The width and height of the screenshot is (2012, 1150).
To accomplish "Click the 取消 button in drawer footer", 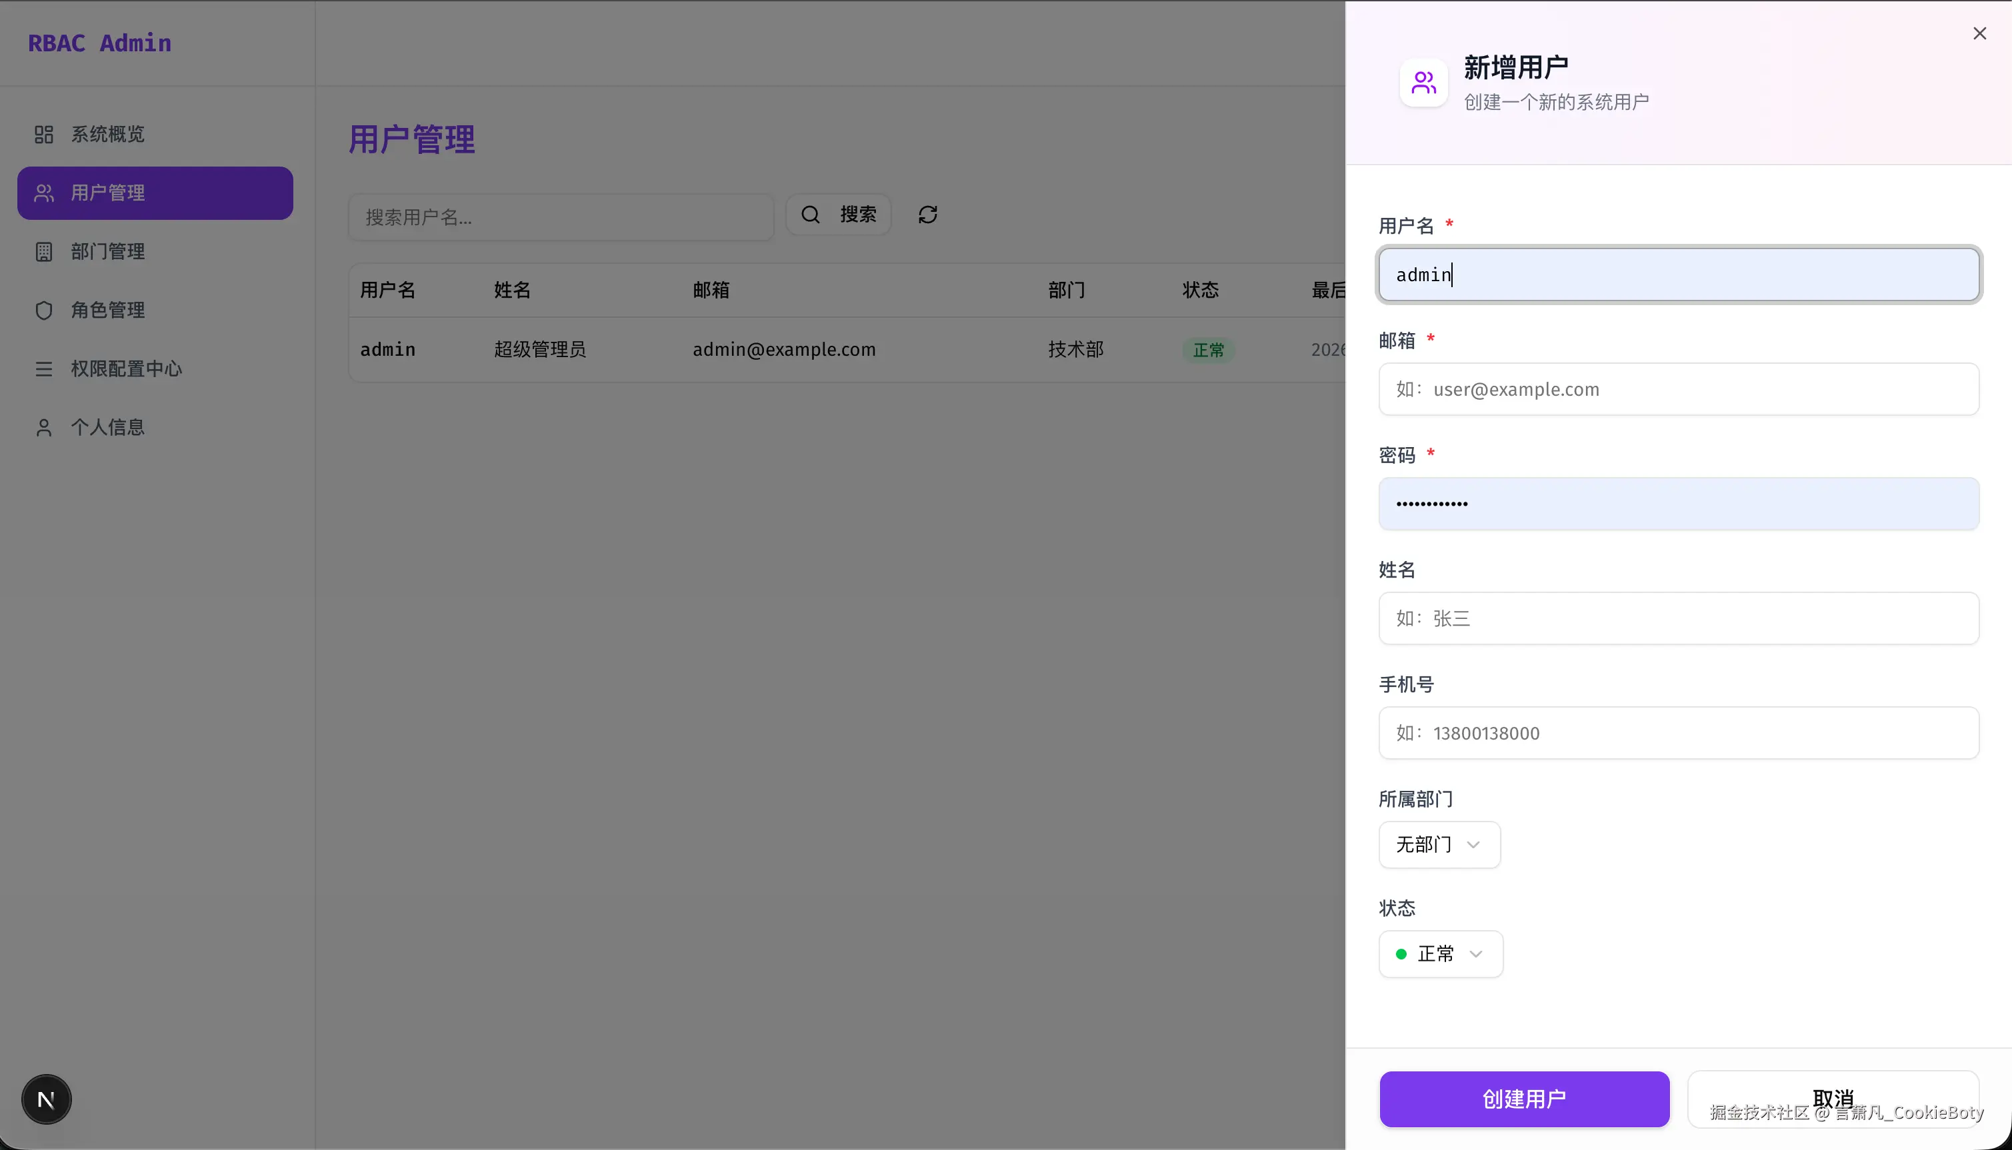I will pos(1833,1099).
